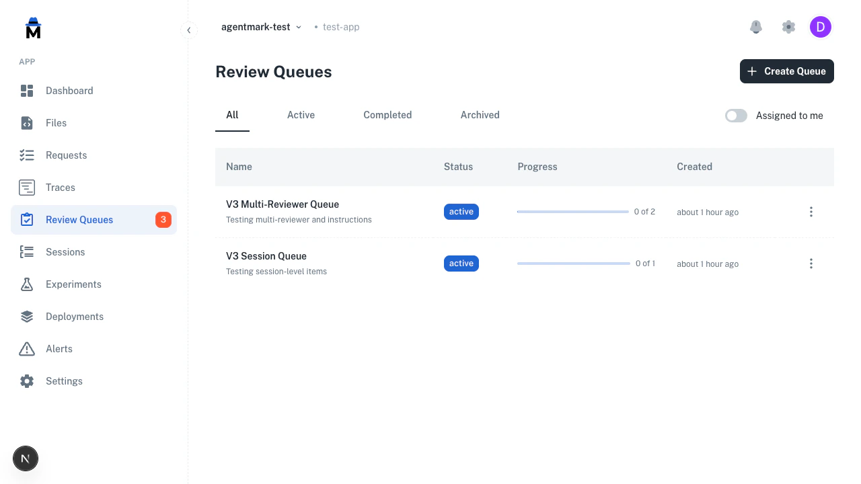Screen dimensions: 861x484
Task: Select the Files icon in sidebar
Action: (x=27, y=122)
